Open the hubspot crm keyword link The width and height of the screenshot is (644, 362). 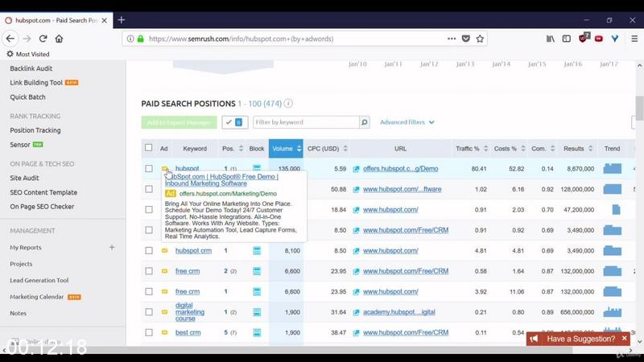pyautogui.click(x=193, y=250)
